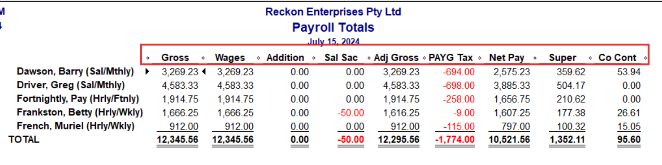This screenshot has width=662, height=165.
Task: Click the Addition column header
Action: click(285, 58)
